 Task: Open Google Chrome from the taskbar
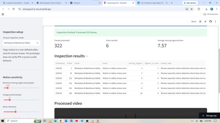(61, 121)
